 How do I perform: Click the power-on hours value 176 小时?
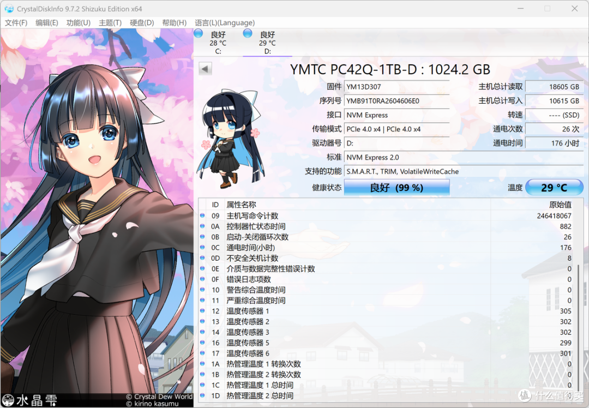coord(554,143)
